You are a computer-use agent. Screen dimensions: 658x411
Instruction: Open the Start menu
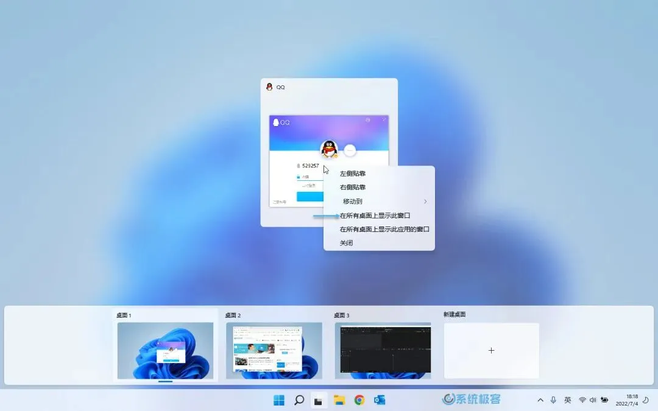coord(278,400)
